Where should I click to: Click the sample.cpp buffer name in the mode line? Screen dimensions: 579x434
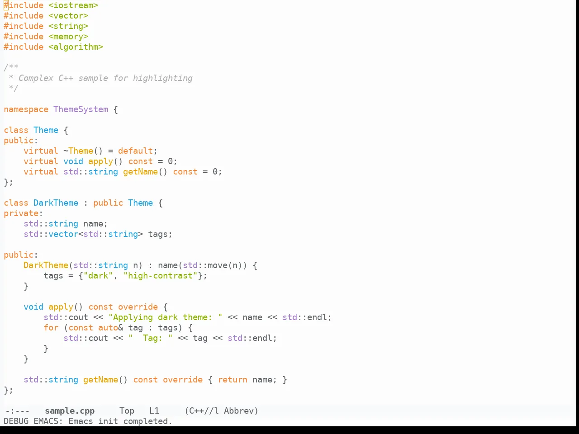[x=70, y=411]
